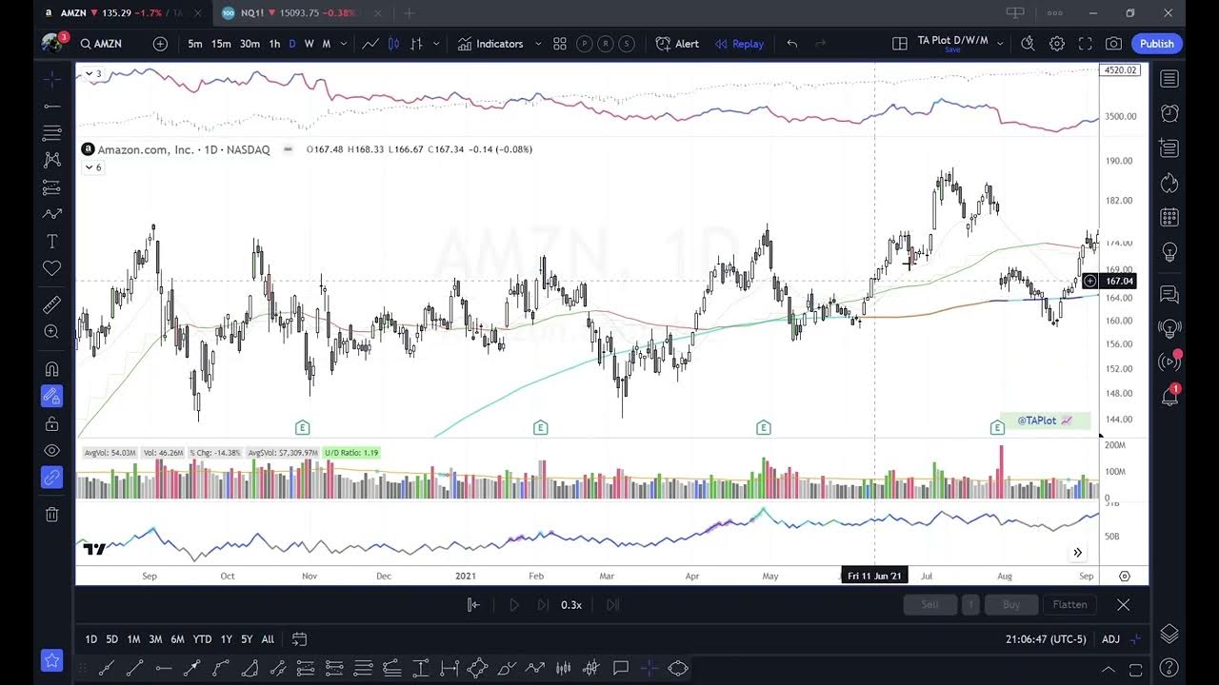Expand favorite indicators dropdown next to Indicators
1219x685 pixels.
[538, 44]
